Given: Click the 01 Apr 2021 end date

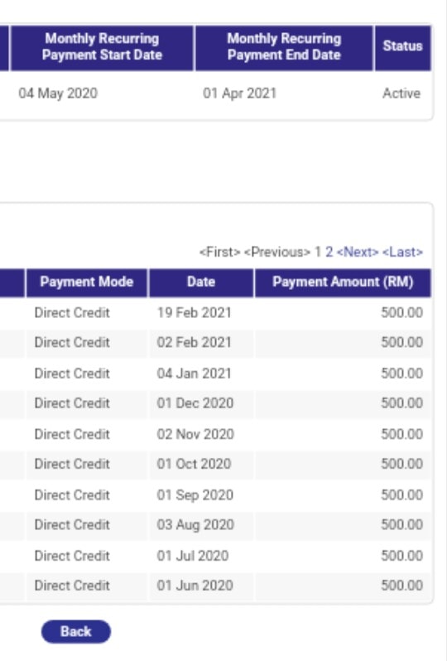Looking at the screenshot, I should click(x=240, y=93).
